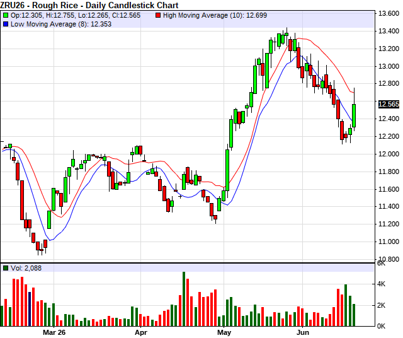Click the 'Mar 26' date axis label
403x338 pixels.
(54, 332)
